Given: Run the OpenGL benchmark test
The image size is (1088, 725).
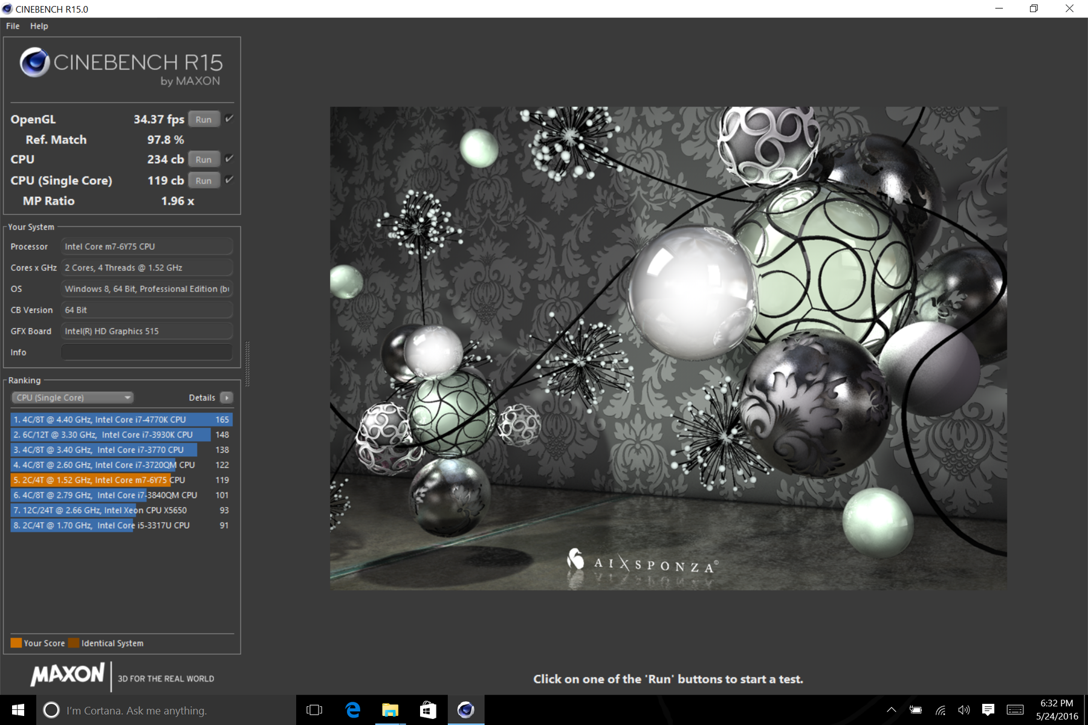Looking at the screenshot, I should coord(204,119).
